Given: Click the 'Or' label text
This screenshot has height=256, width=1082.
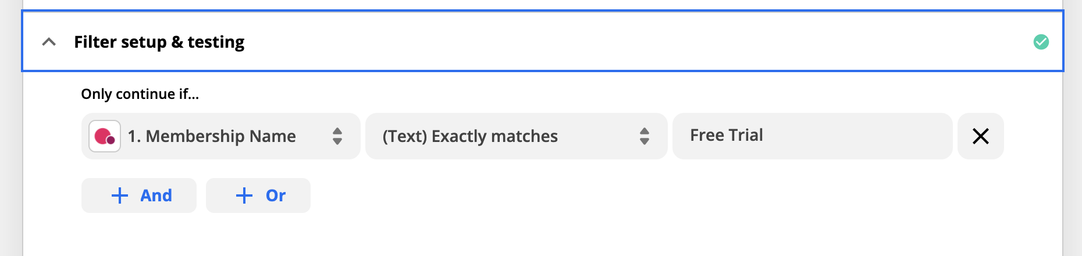Looking at the screenshot, I should pos(276,195).
